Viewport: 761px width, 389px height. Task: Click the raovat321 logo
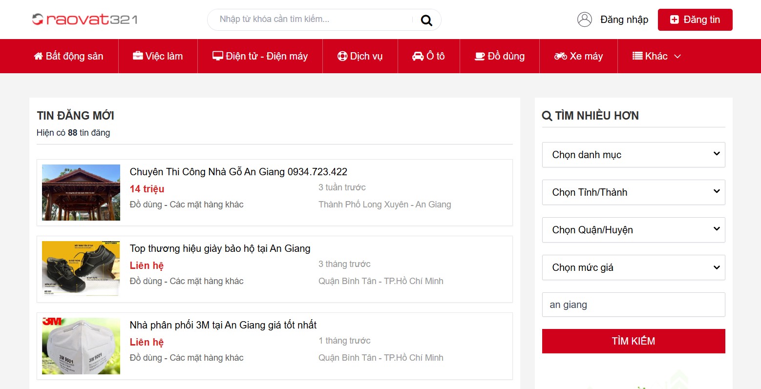tap(85, 19)
